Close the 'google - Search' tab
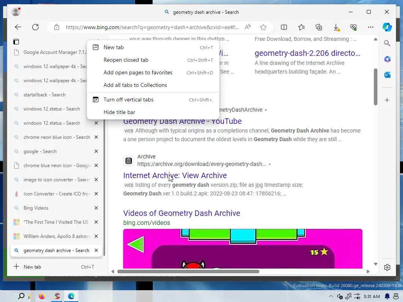This screenshot has height=302, width=403. (96, 151)
